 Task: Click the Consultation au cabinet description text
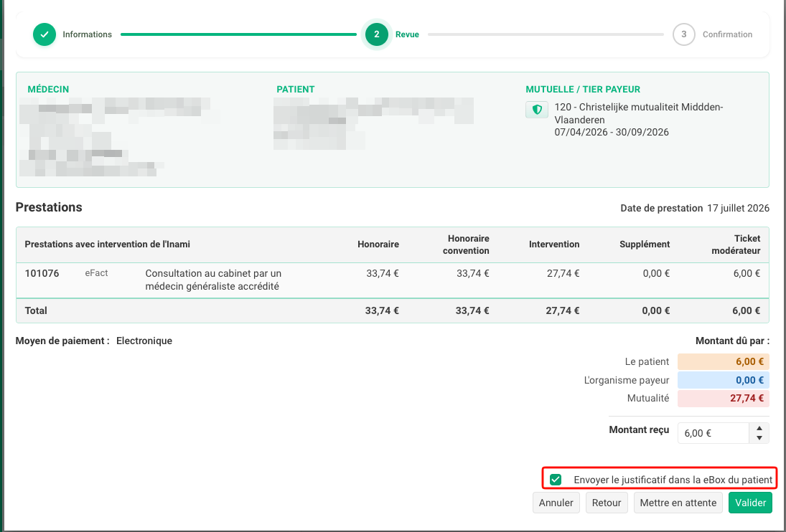pos(213,280)
